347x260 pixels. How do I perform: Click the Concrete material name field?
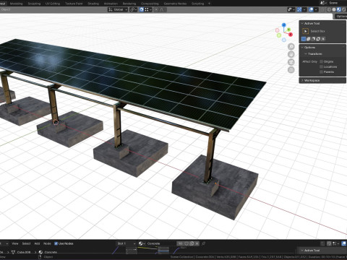[161, 243]
